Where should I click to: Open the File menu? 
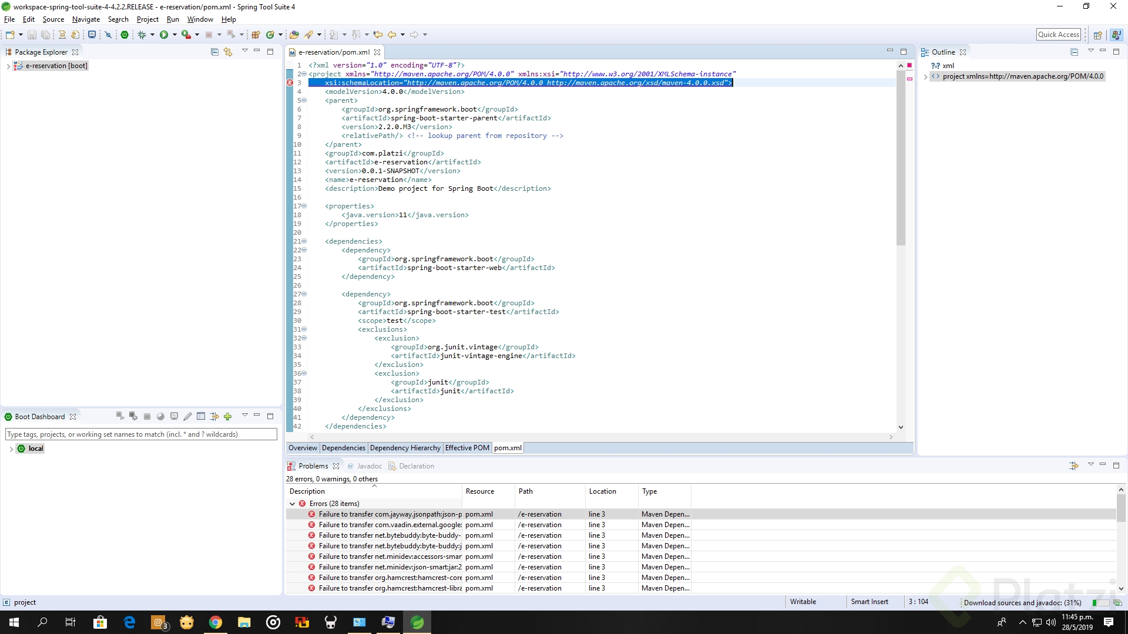pyautogui.click(x=9, y=19)
